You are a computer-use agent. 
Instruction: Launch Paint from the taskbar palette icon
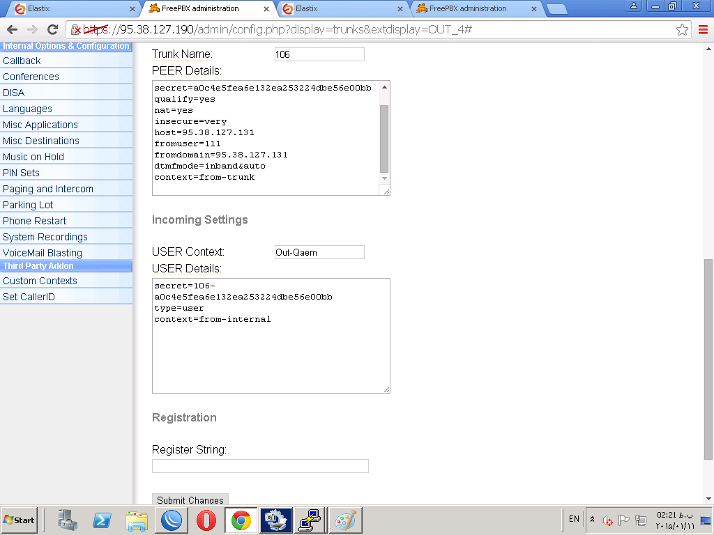345,520
